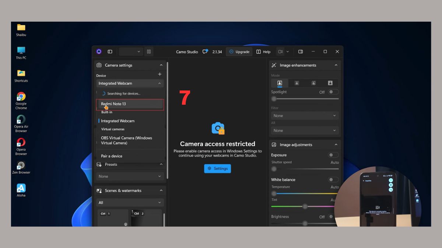The height and width of the screenshot is (248, 442).
Task: Launch Zen Browser from desktop
Action: (x=21, y=168)
